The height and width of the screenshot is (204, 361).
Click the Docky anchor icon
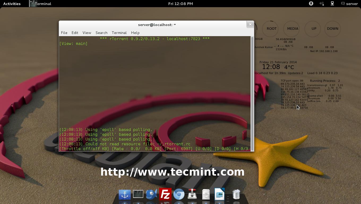tap(125, 194)
